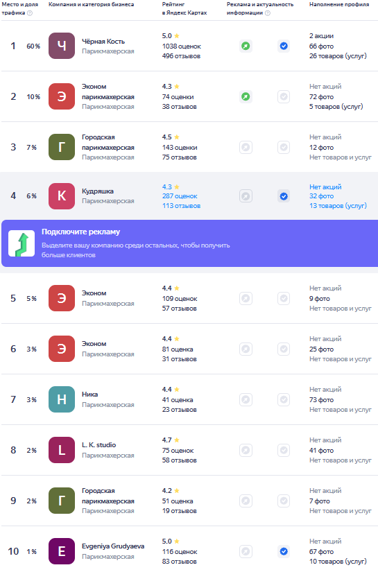Open the 287 оценок link for Кудряшка
378x572 pixels.
(180, 196)
